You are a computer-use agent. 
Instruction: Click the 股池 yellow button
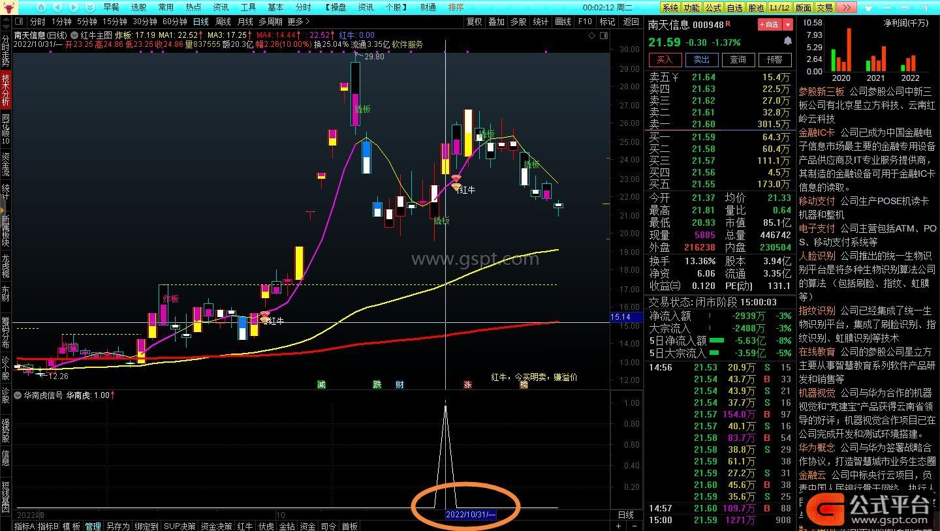756,7
